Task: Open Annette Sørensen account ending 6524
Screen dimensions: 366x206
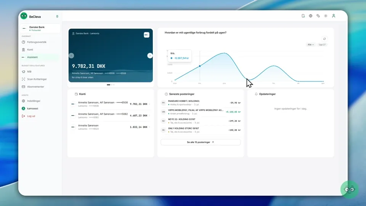Action: (111, 127)
